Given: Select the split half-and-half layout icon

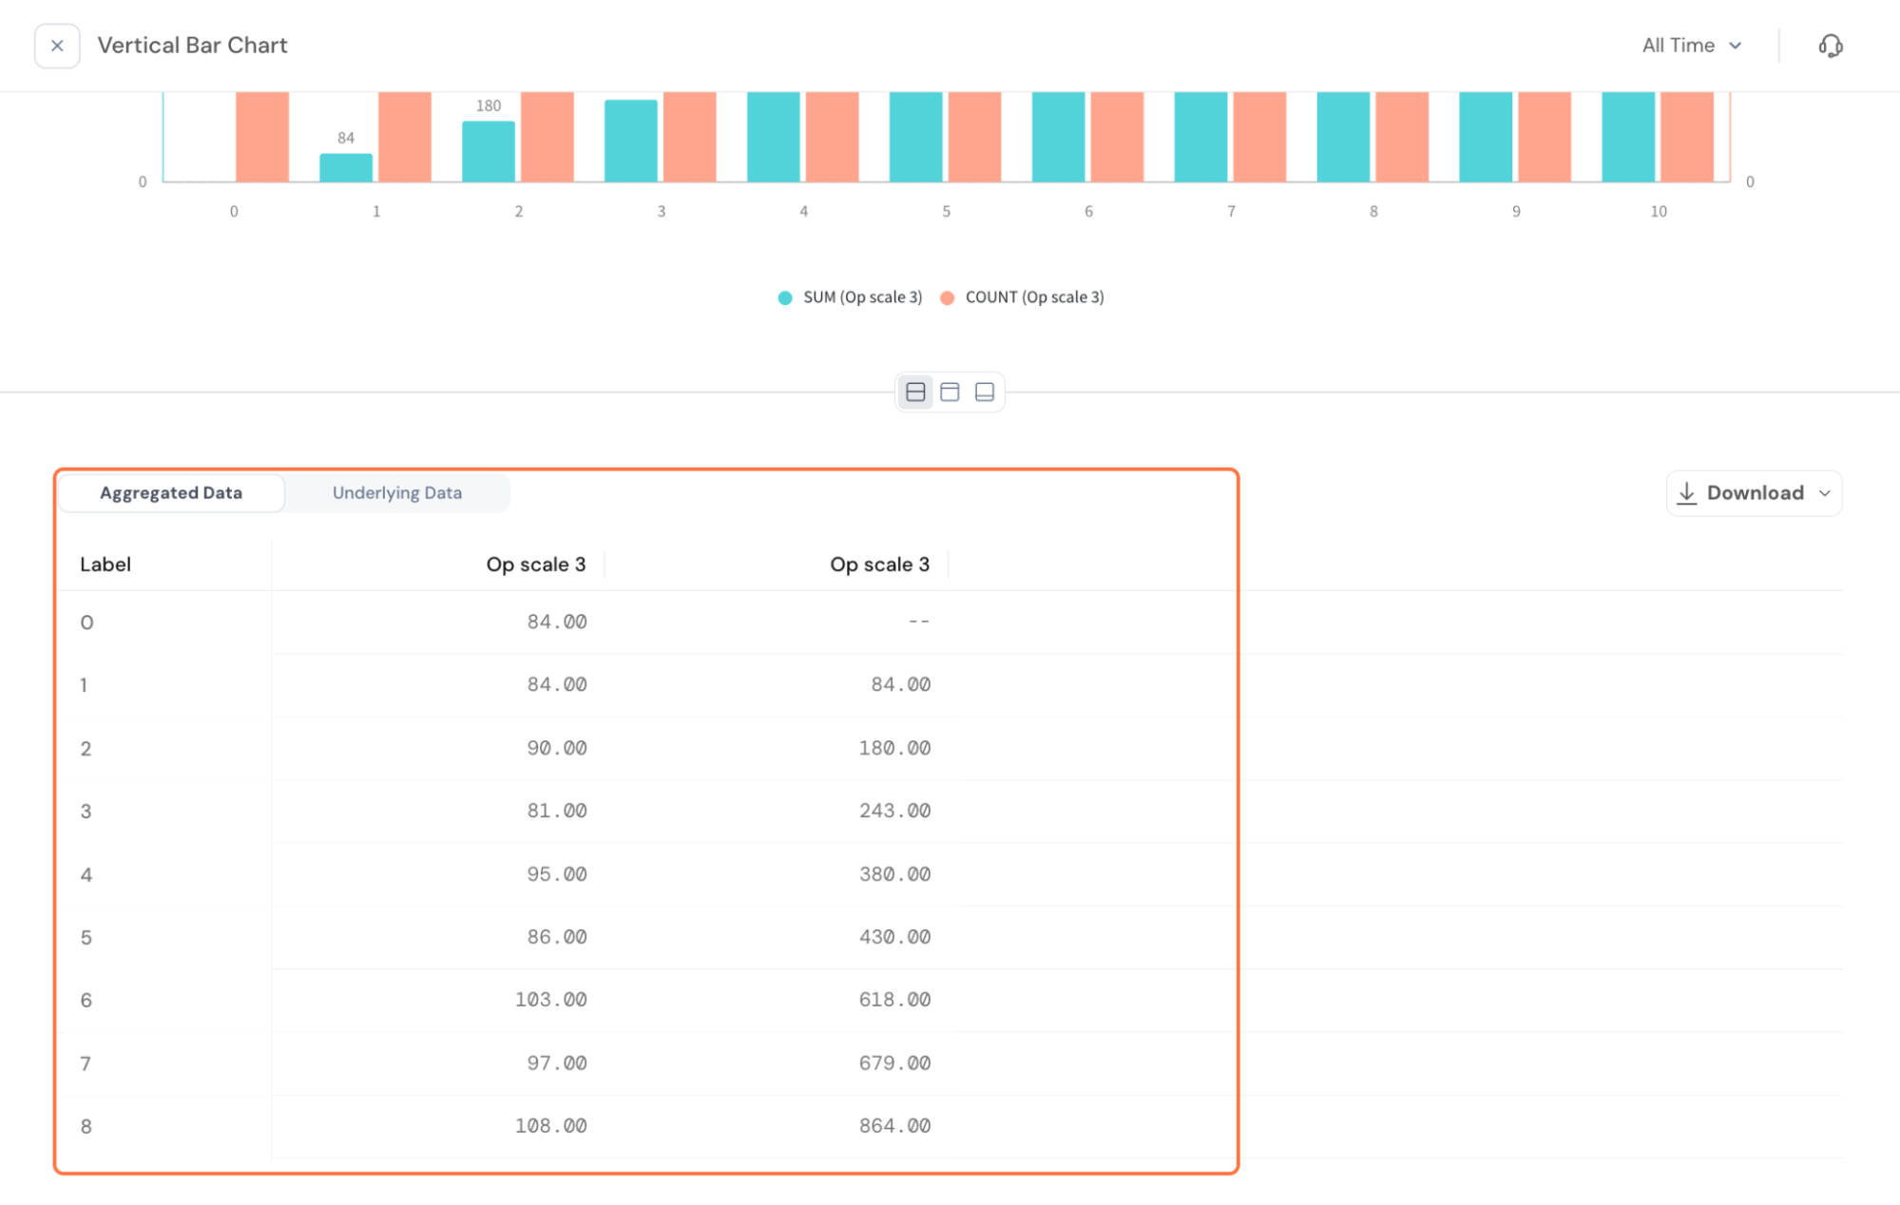Looking at the screenshot, I should [915, 392].
